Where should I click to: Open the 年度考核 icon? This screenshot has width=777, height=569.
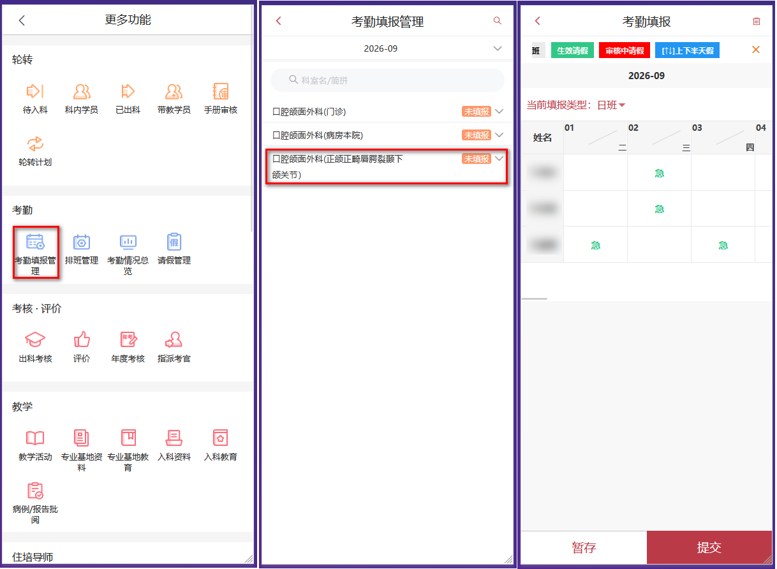(128, 339)
